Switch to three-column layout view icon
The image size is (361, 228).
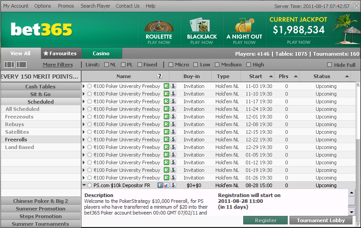pyautogui.click(x=9, y=65)
